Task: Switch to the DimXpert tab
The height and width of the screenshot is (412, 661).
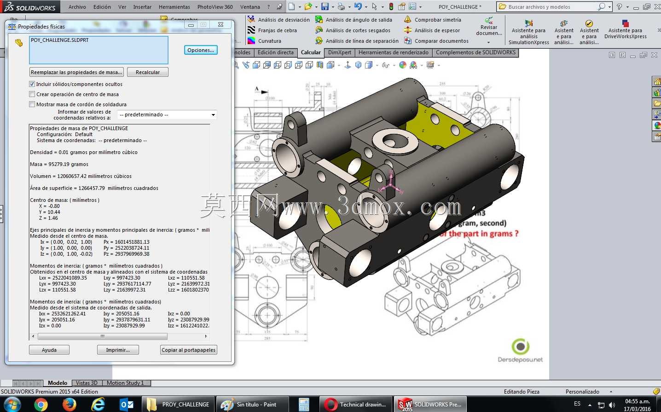Action: [339, 52]
